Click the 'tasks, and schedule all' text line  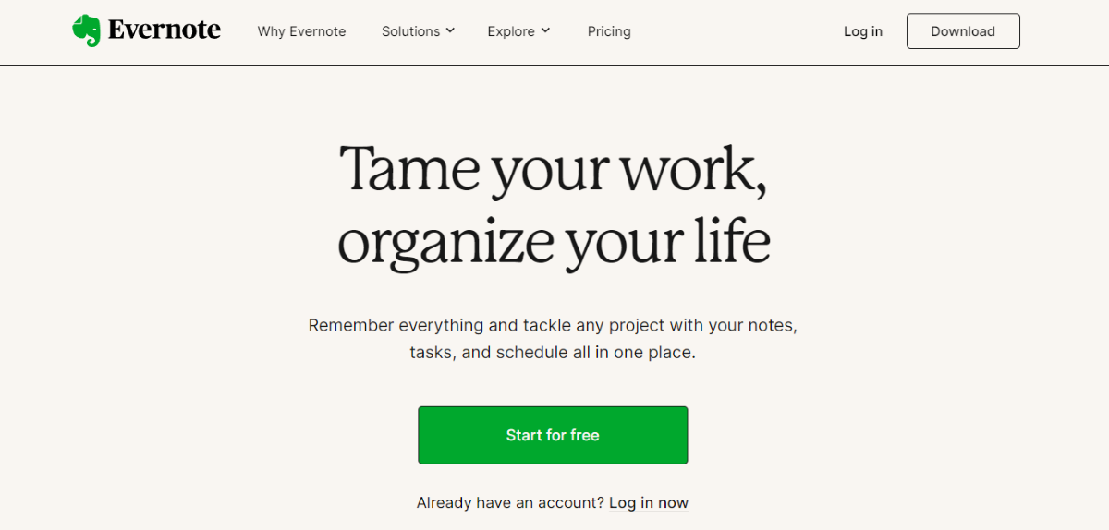coord(553,353)
